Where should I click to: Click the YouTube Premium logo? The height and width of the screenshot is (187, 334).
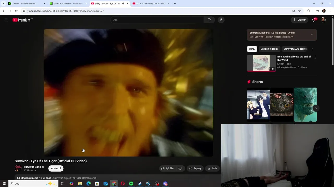[22, 20]
